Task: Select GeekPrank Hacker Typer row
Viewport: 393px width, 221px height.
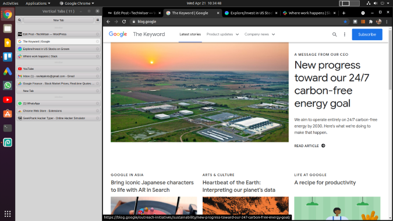Action: [x=58, y=118]
